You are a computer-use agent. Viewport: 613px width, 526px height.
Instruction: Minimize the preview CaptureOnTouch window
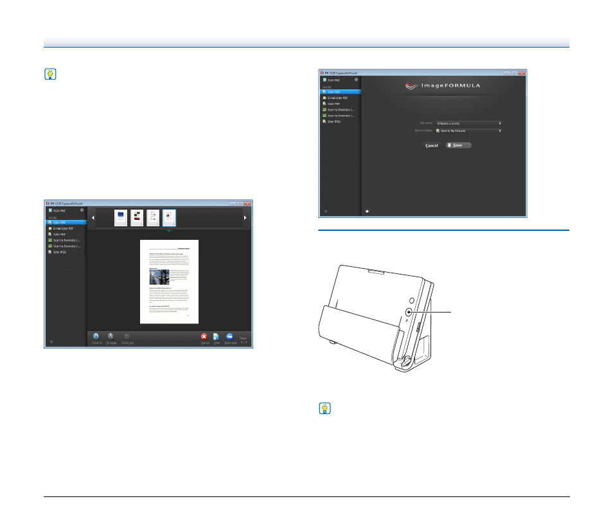[233, 203]
